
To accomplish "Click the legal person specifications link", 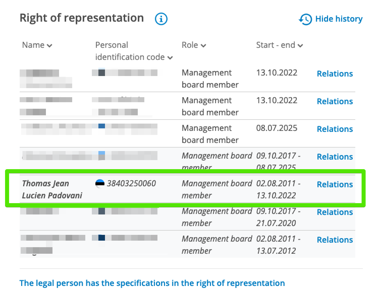I will (x=152, y=283).
